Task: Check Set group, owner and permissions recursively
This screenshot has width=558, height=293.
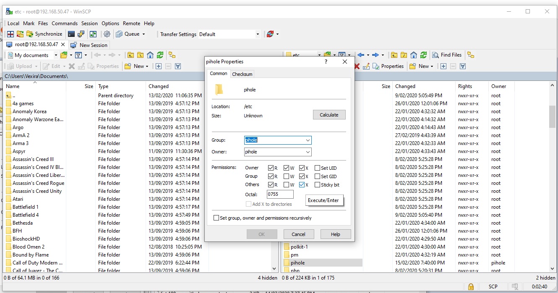Action: click(x=216, y=218)
